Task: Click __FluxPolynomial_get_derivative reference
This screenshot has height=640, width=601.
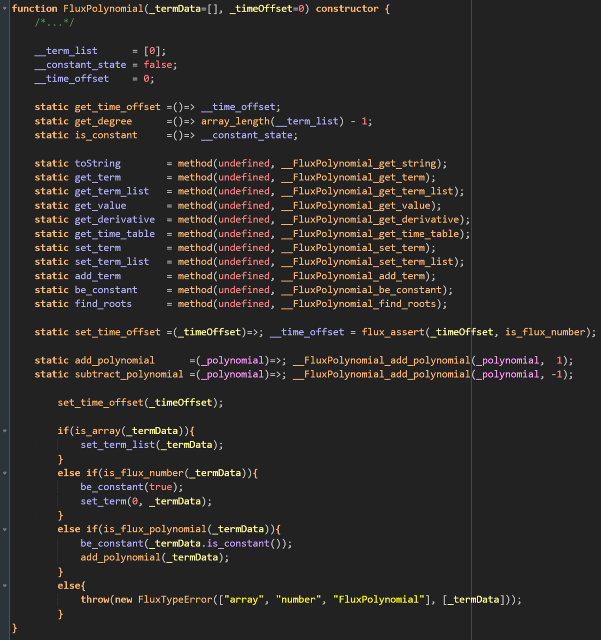Action: 370,219
